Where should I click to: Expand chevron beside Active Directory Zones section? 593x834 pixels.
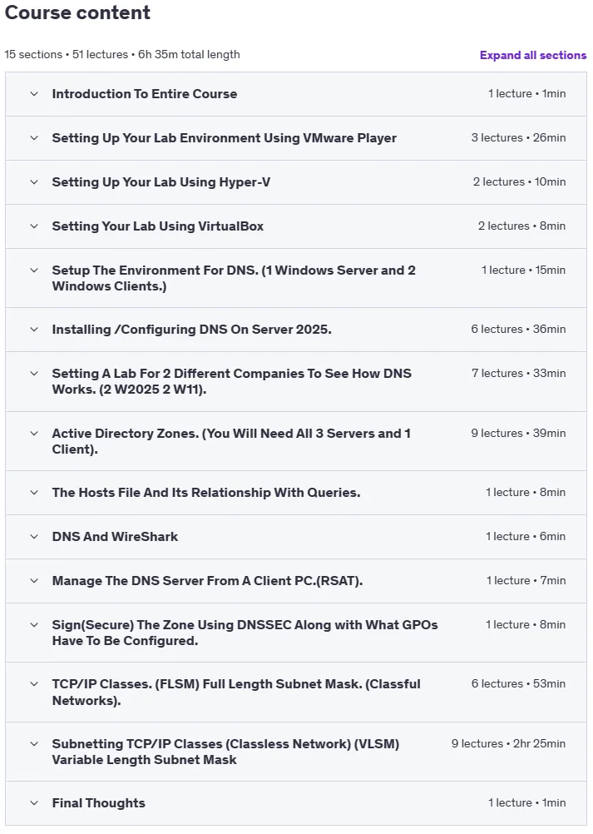34,433
